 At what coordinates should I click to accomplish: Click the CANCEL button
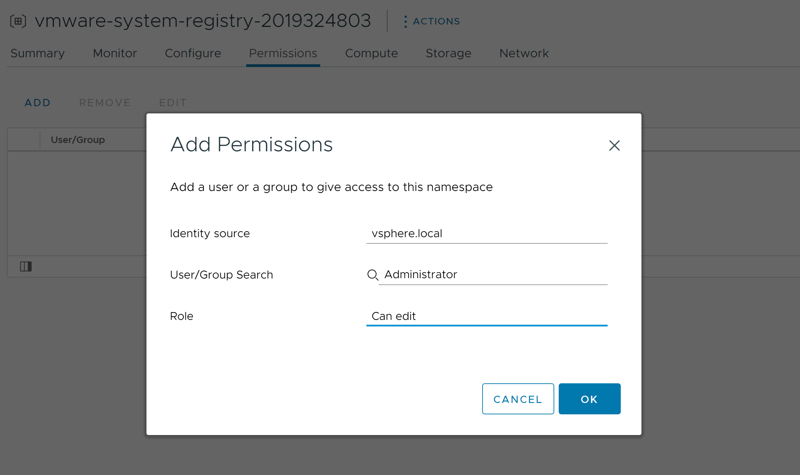[518, 399]
